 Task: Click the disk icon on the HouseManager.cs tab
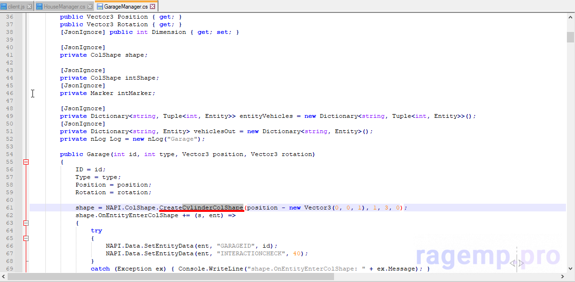pos(40,7)
